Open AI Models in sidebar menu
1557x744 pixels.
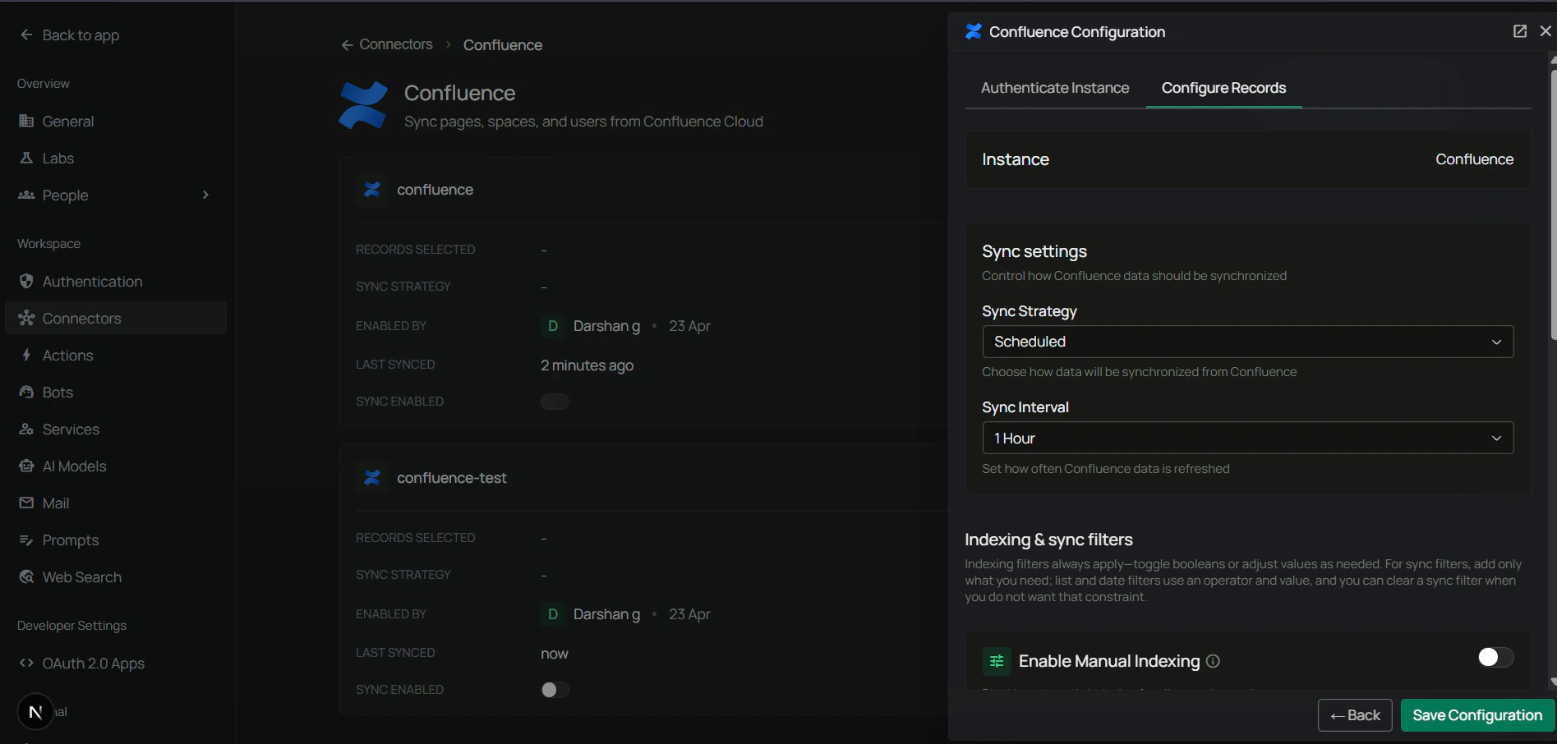[116, 466]
